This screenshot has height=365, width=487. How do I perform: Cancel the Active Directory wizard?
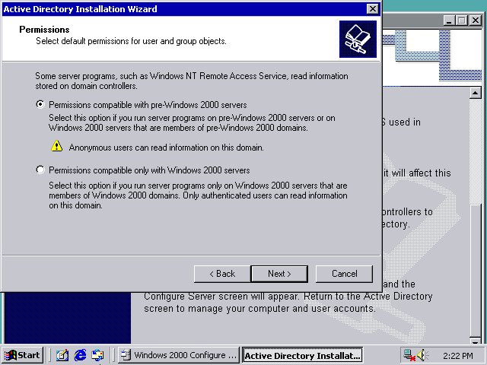coord(344,274)
